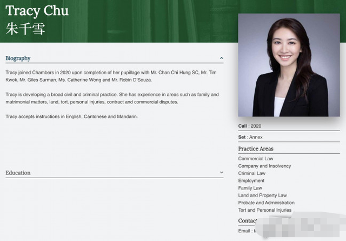The image size is (346, 241).
Task: Click the Tracy Chu name heading
Action: pyautogui.click(x=37, y=11)
